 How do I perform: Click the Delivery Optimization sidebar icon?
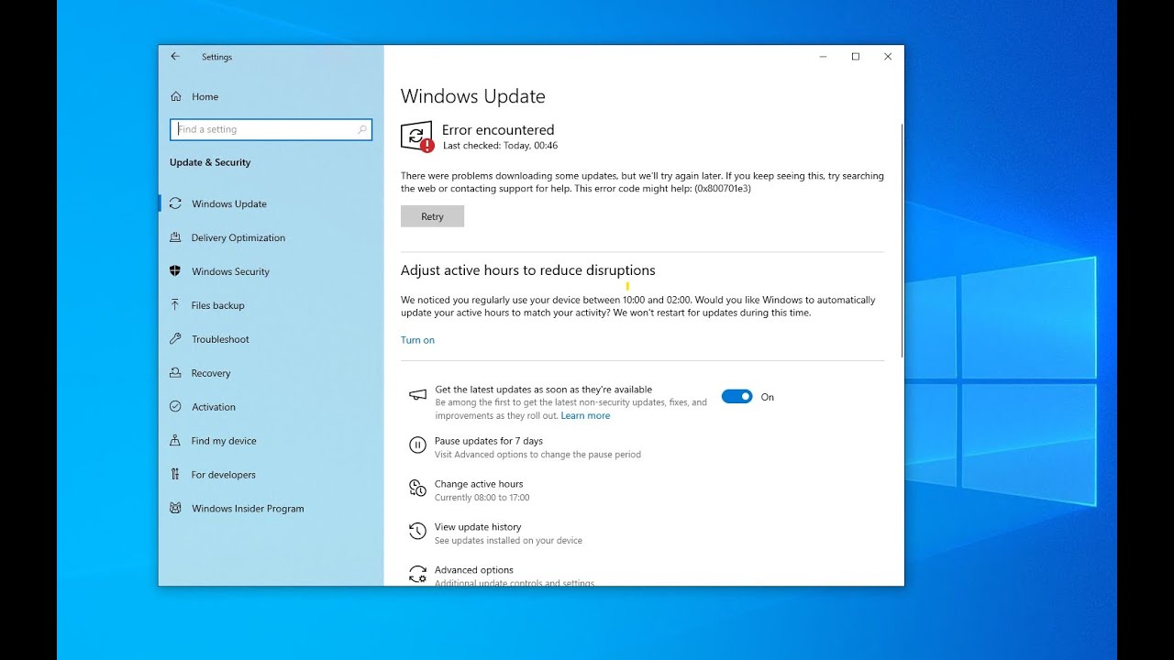[x=175, y=237]
